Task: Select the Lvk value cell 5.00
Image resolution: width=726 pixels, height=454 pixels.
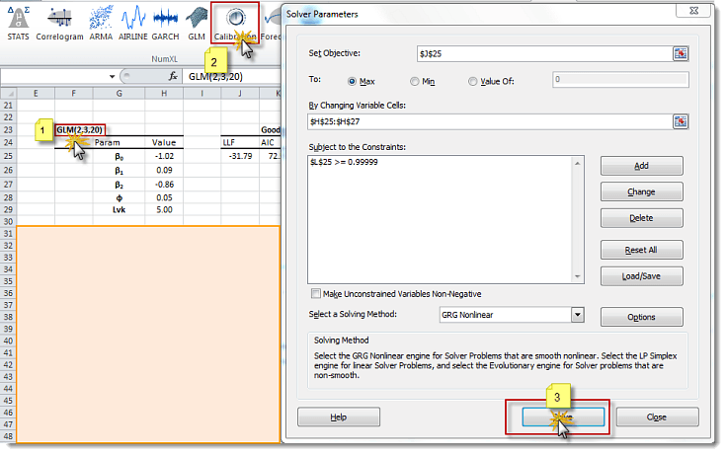Action: pos(164,209)
